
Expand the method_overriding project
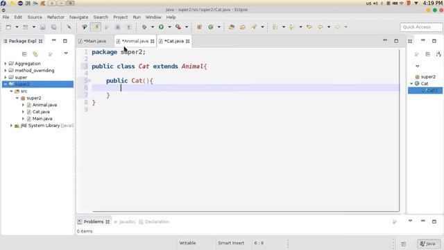coord(6,70)
